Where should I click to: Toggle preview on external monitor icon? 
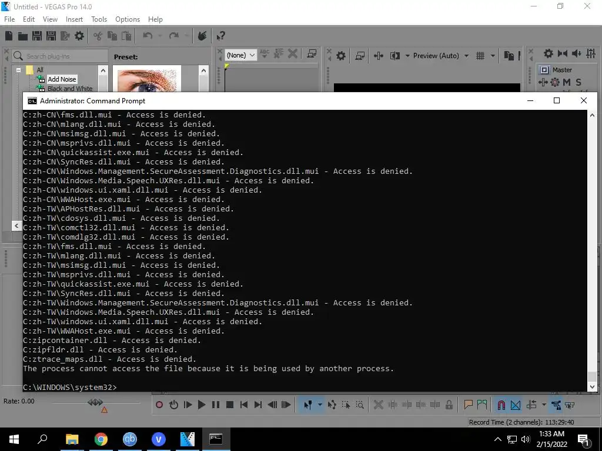(360, 56)
